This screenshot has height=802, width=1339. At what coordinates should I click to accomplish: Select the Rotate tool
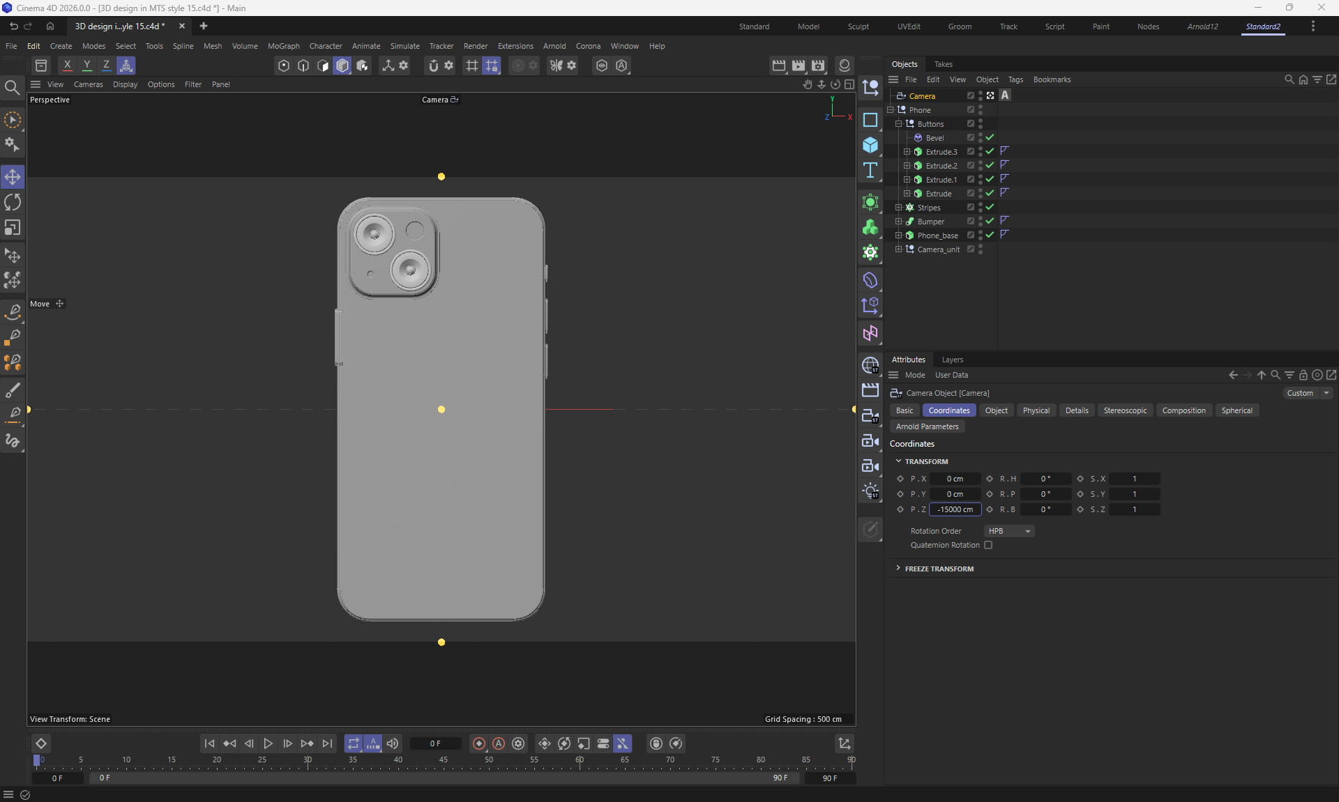click(x=13, y=203)
